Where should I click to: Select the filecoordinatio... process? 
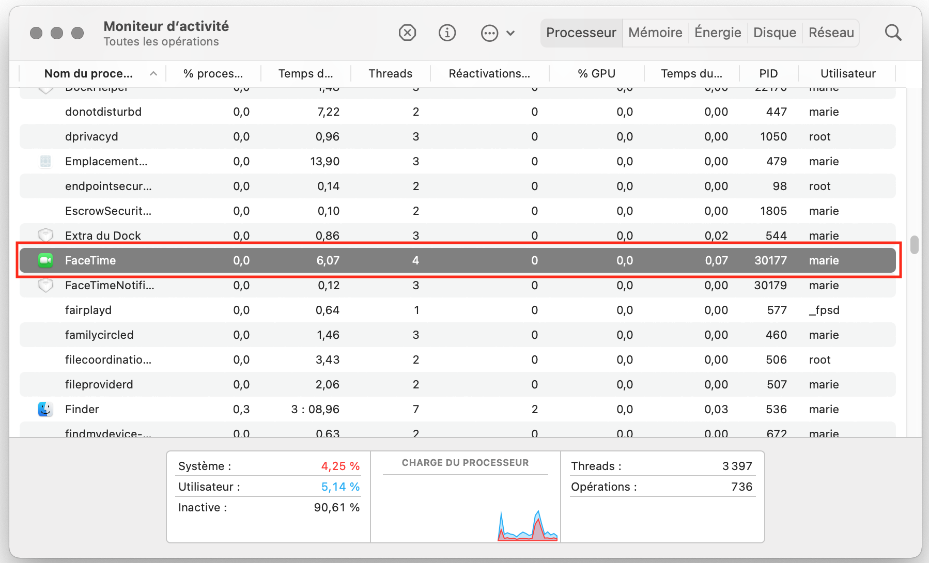(x=108, y=359)
